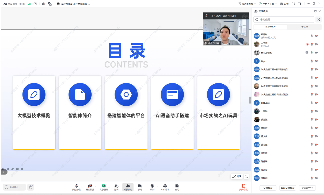Mute Eric(方佳谋) via his microphone icon
This screenshot has width=324, height=195.
click(x=312, y=52)
